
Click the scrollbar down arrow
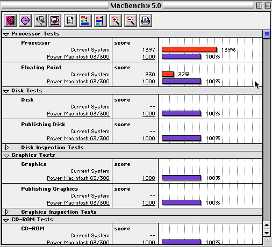pos(267,233)
